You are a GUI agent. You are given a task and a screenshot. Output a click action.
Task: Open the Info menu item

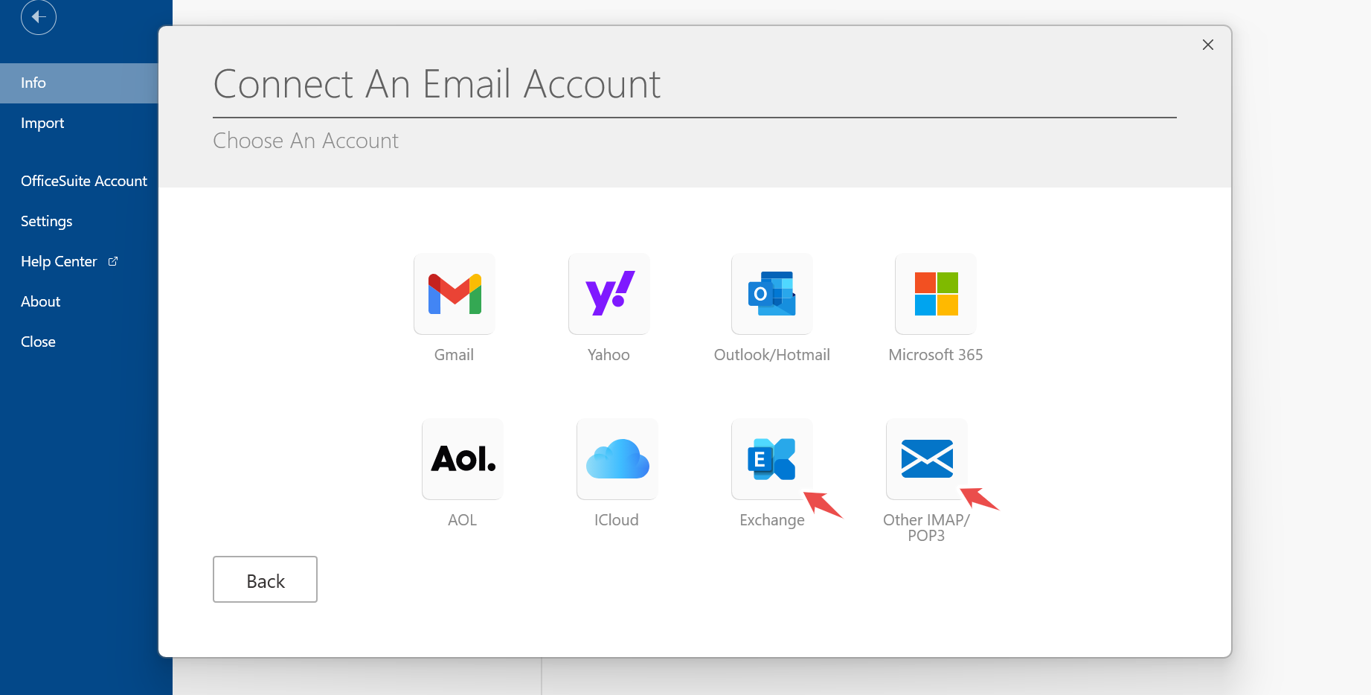(33, 83)
